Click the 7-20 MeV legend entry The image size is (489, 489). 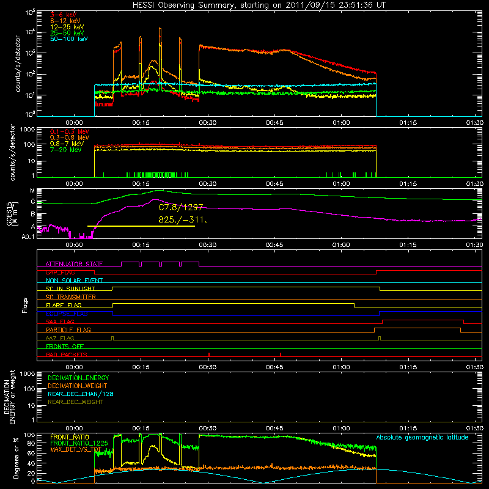66,150
